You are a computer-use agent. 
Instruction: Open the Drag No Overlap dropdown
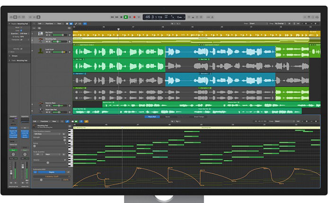click(280, 24)
